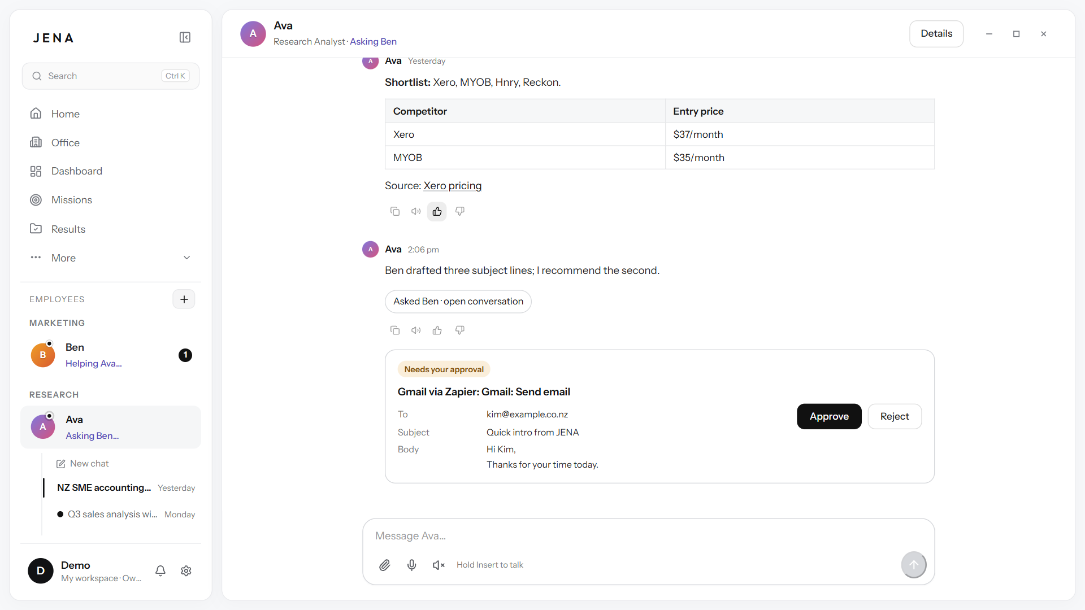Open Missions from the sidebar
This screenshot has height=610, width=1085.
[111, 200]
